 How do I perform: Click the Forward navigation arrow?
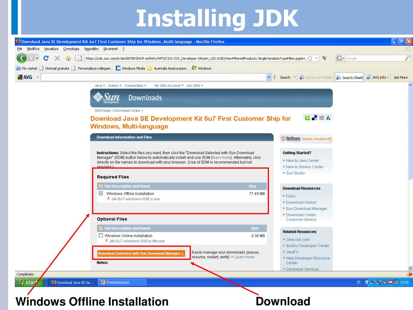(x=31, y=58)
